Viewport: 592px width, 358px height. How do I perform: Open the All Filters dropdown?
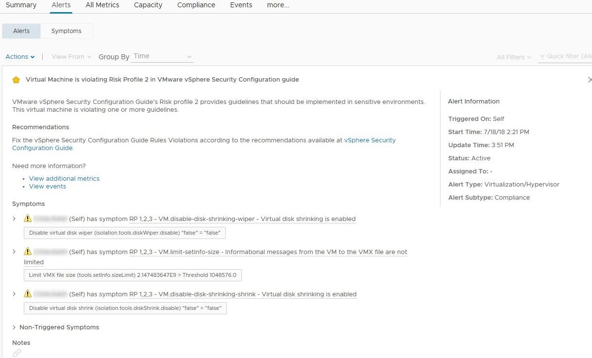[514, 57]
